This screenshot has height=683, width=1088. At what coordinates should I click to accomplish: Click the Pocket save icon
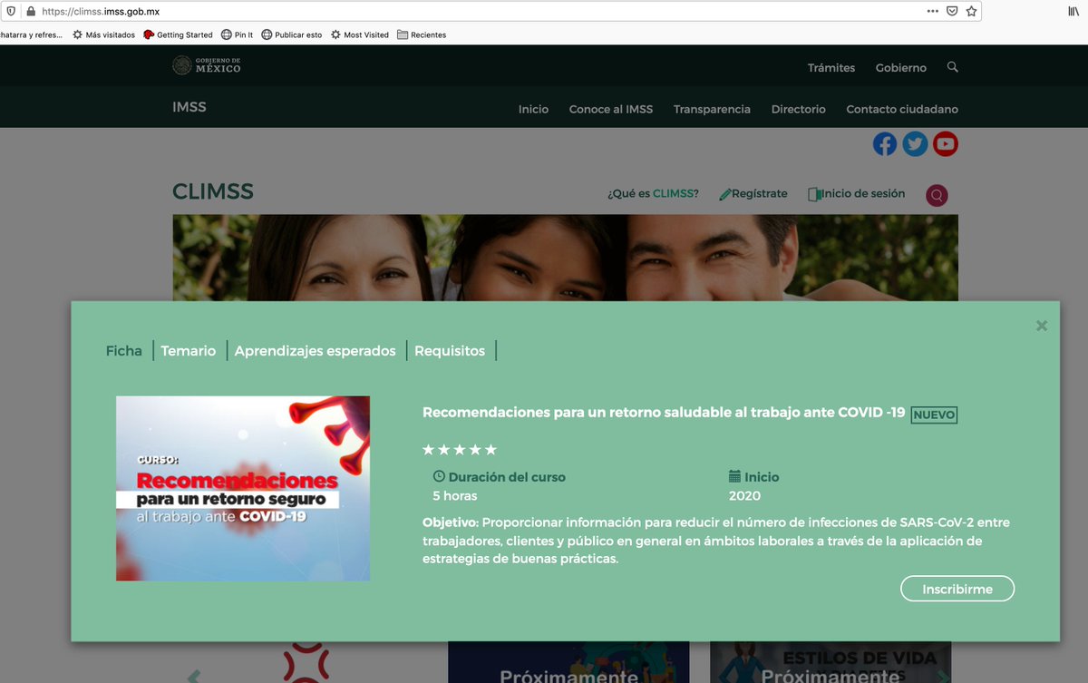coord(952,12)
